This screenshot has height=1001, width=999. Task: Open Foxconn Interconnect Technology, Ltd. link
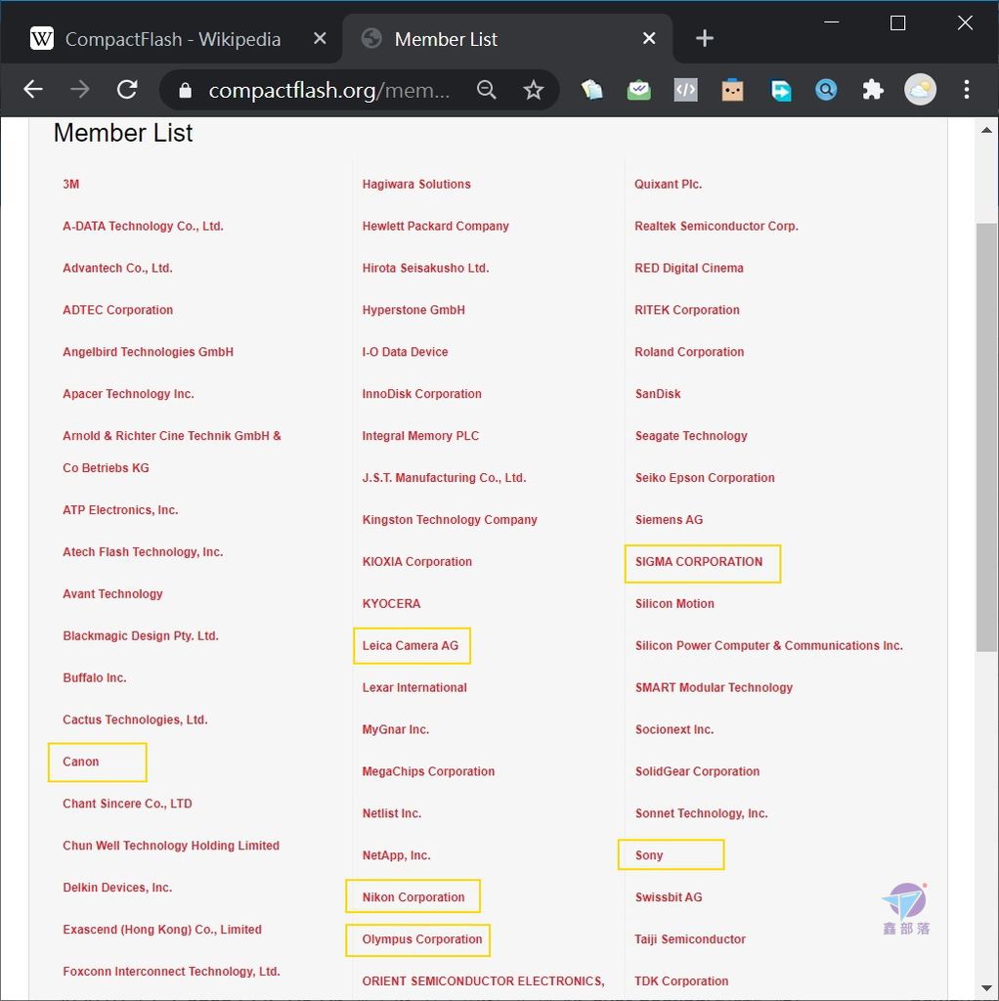pyautogui.click(x=171, y=972)
